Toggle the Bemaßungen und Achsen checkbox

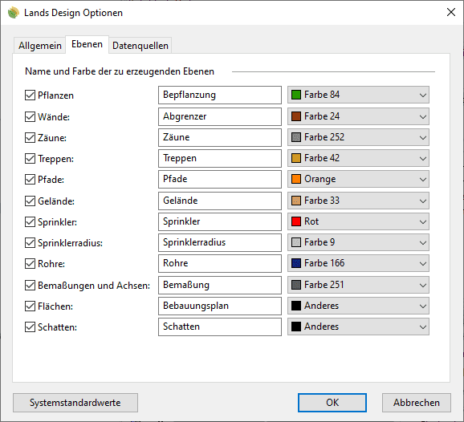30,286
